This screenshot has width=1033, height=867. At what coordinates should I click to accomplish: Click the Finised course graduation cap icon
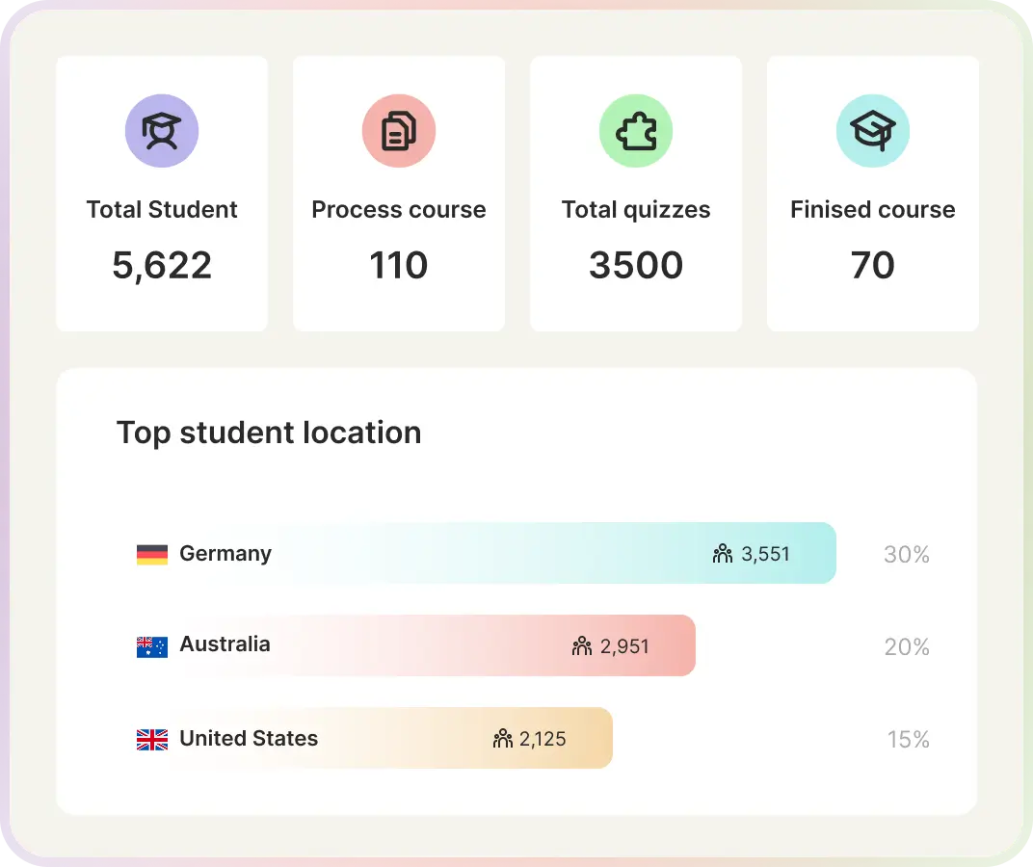tap(873, 131)
